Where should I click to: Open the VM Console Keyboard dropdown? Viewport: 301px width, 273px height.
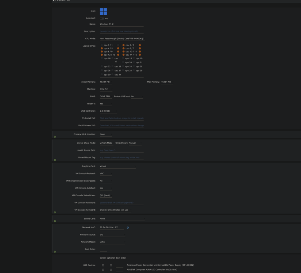click(x=116, y=210)
